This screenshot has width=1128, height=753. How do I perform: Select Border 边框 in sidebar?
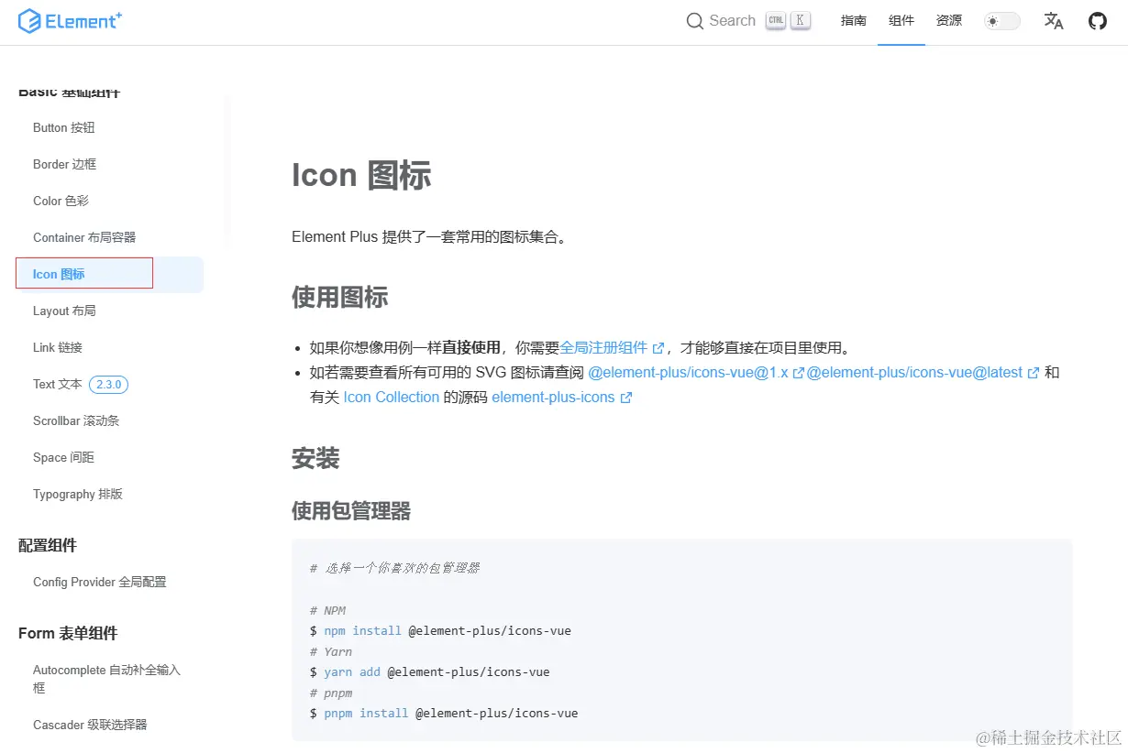[64, 164]
